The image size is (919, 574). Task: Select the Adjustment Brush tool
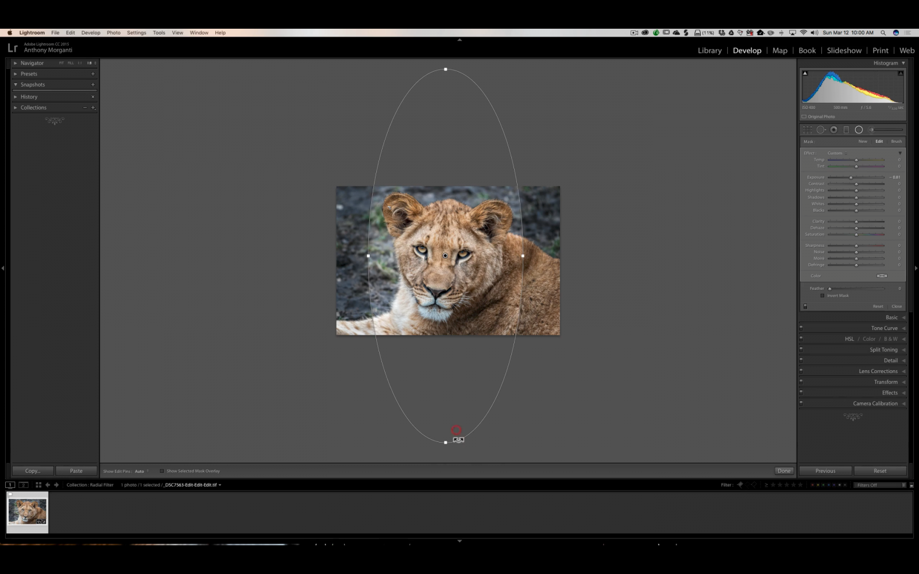[871, 130]
